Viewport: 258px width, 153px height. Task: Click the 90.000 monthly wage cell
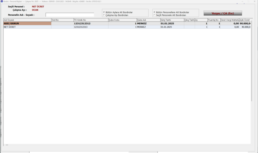[x=245, y=23]
